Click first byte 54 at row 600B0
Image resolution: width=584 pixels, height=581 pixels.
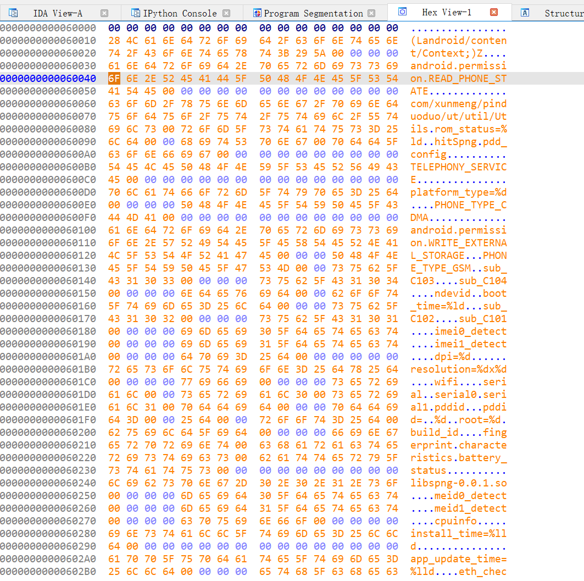(x=114, y=167)
